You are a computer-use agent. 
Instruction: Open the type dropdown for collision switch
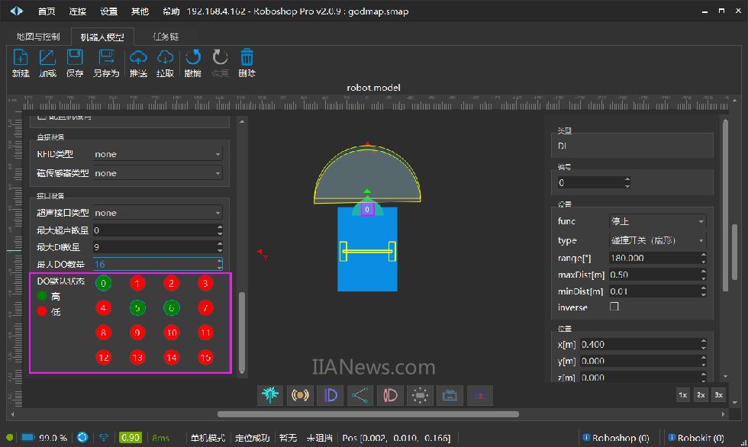(657, 240)
